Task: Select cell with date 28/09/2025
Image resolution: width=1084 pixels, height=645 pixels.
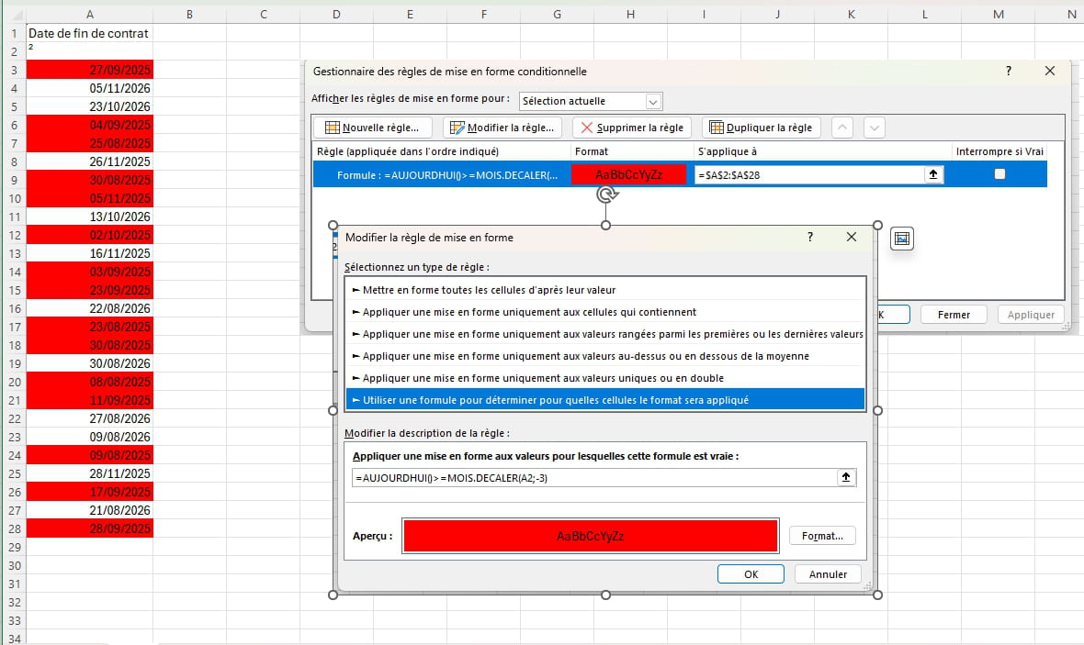Action: 90,529
